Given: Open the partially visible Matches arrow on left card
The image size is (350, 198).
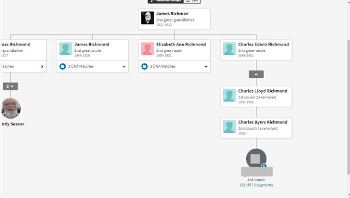Looking at the screenshot, I should [42, 67].
